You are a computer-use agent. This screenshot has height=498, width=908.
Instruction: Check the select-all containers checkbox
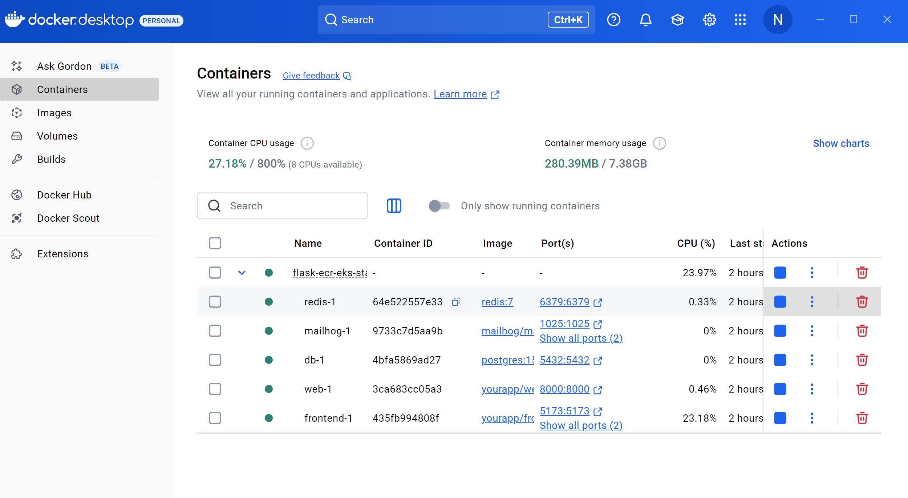click(x=215, y=243)
